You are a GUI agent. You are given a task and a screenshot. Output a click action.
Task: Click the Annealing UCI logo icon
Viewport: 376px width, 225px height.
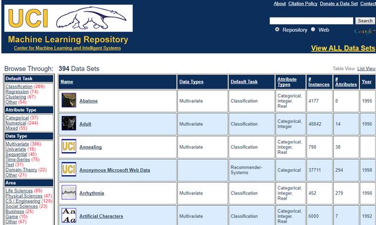click(69, 146)
